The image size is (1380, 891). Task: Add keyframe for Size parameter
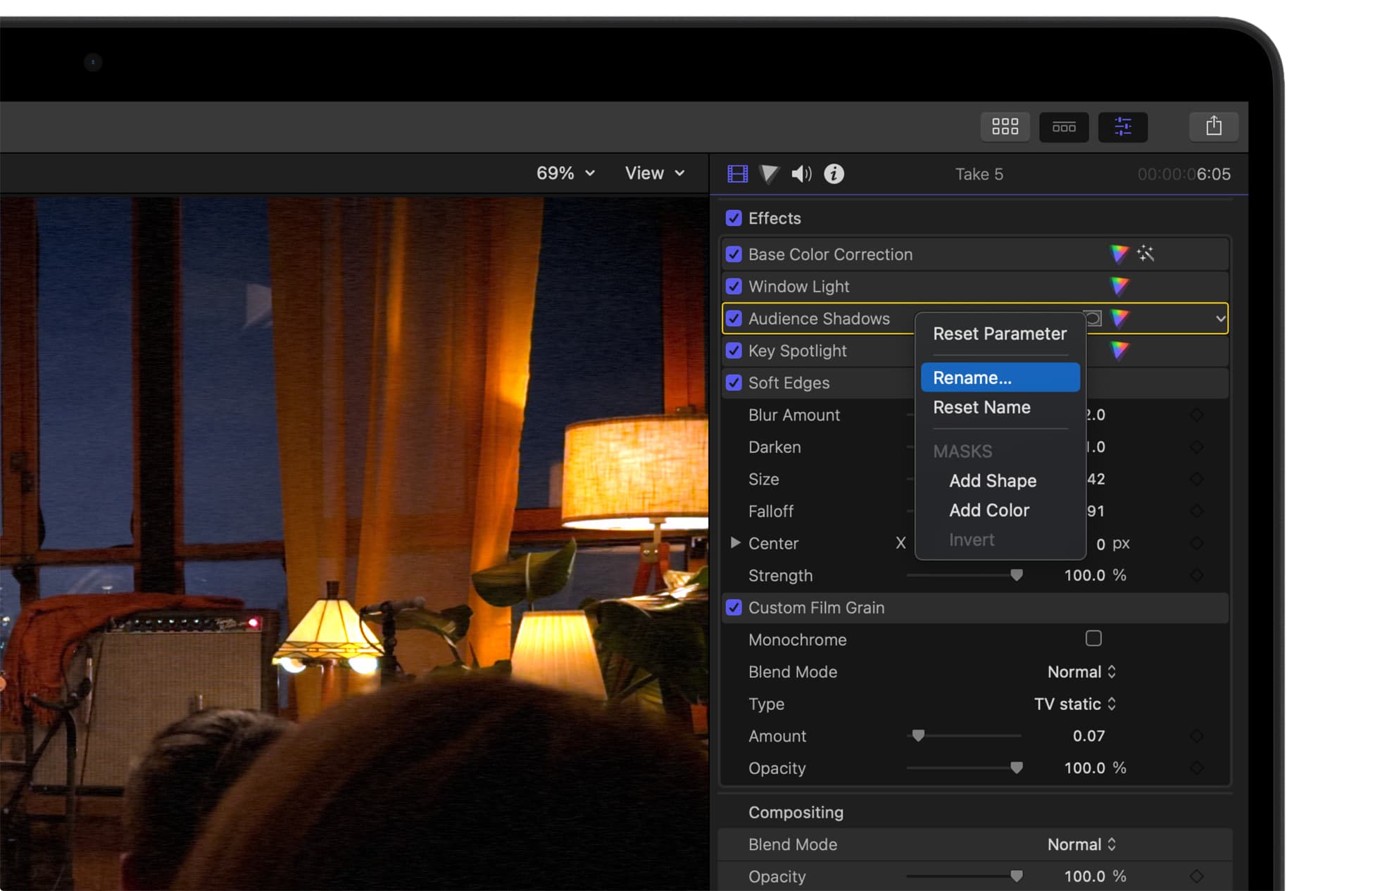(x=1196, y=479)
